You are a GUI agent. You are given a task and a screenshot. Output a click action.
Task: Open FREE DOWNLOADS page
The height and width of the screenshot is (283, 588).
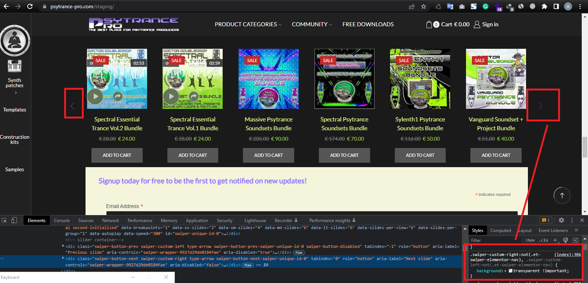[x=368, y=24]
